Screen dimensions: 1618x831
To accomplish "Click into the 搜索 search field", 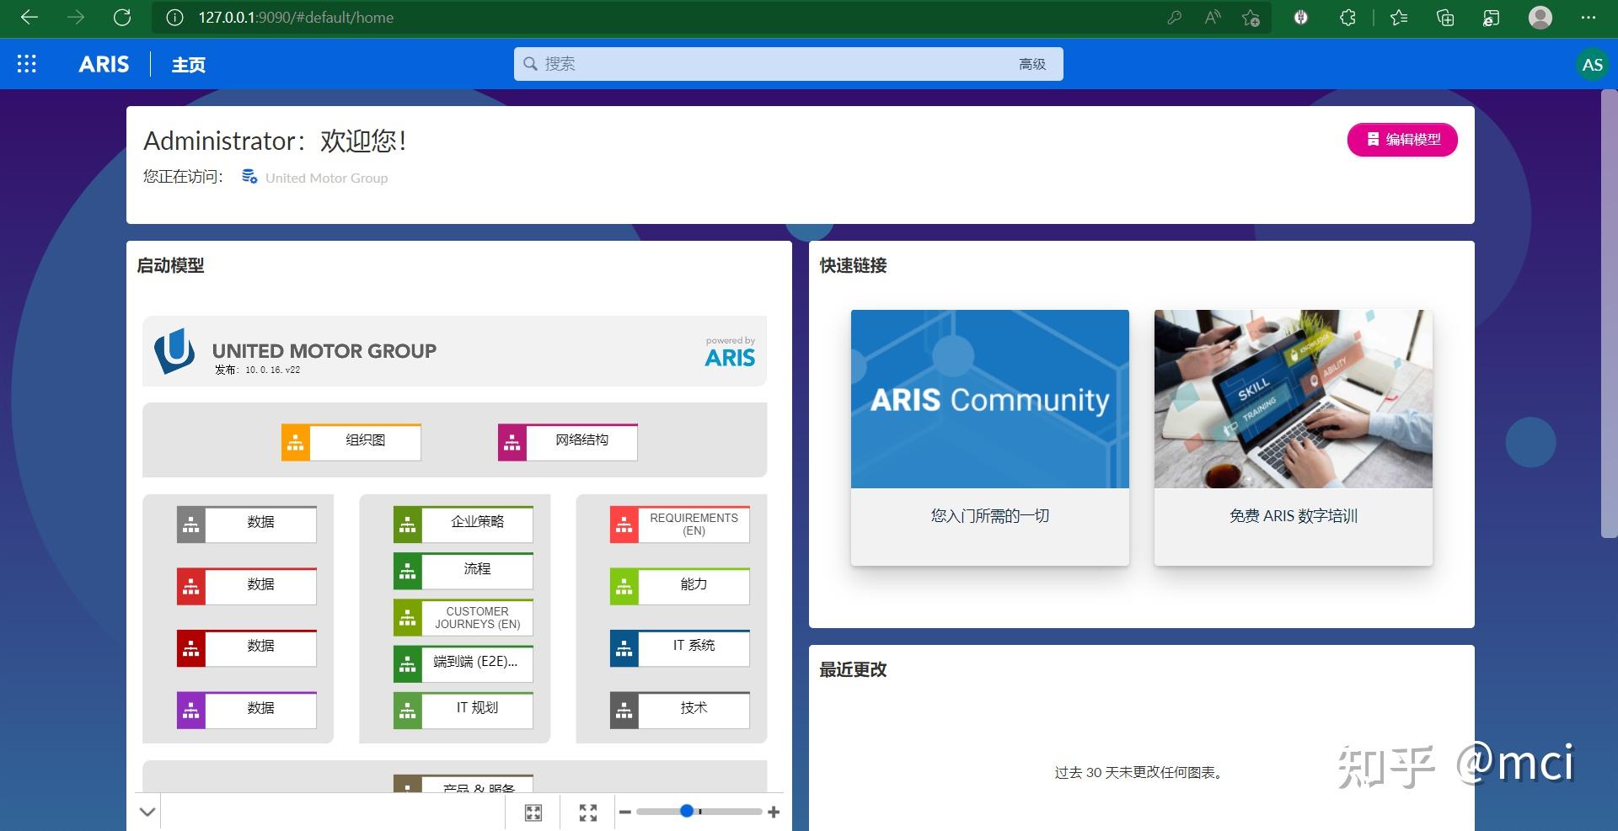I will tap(788, 64).
